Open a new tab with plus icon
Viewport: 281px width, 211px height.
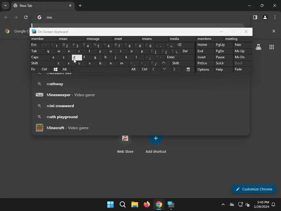pos(80,5)
